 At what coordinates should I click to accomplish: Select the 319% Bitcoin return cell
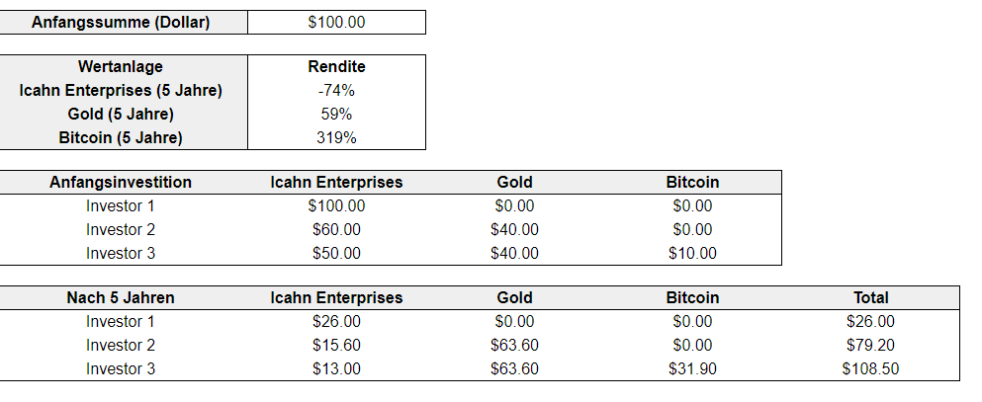click(336, 138)
